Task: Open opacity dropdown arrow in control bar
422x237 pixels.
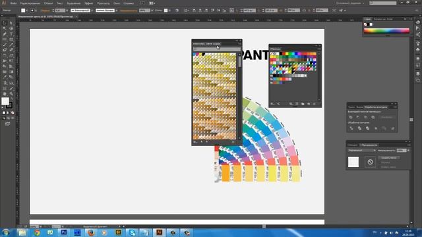Action: [x=152, y=11]
